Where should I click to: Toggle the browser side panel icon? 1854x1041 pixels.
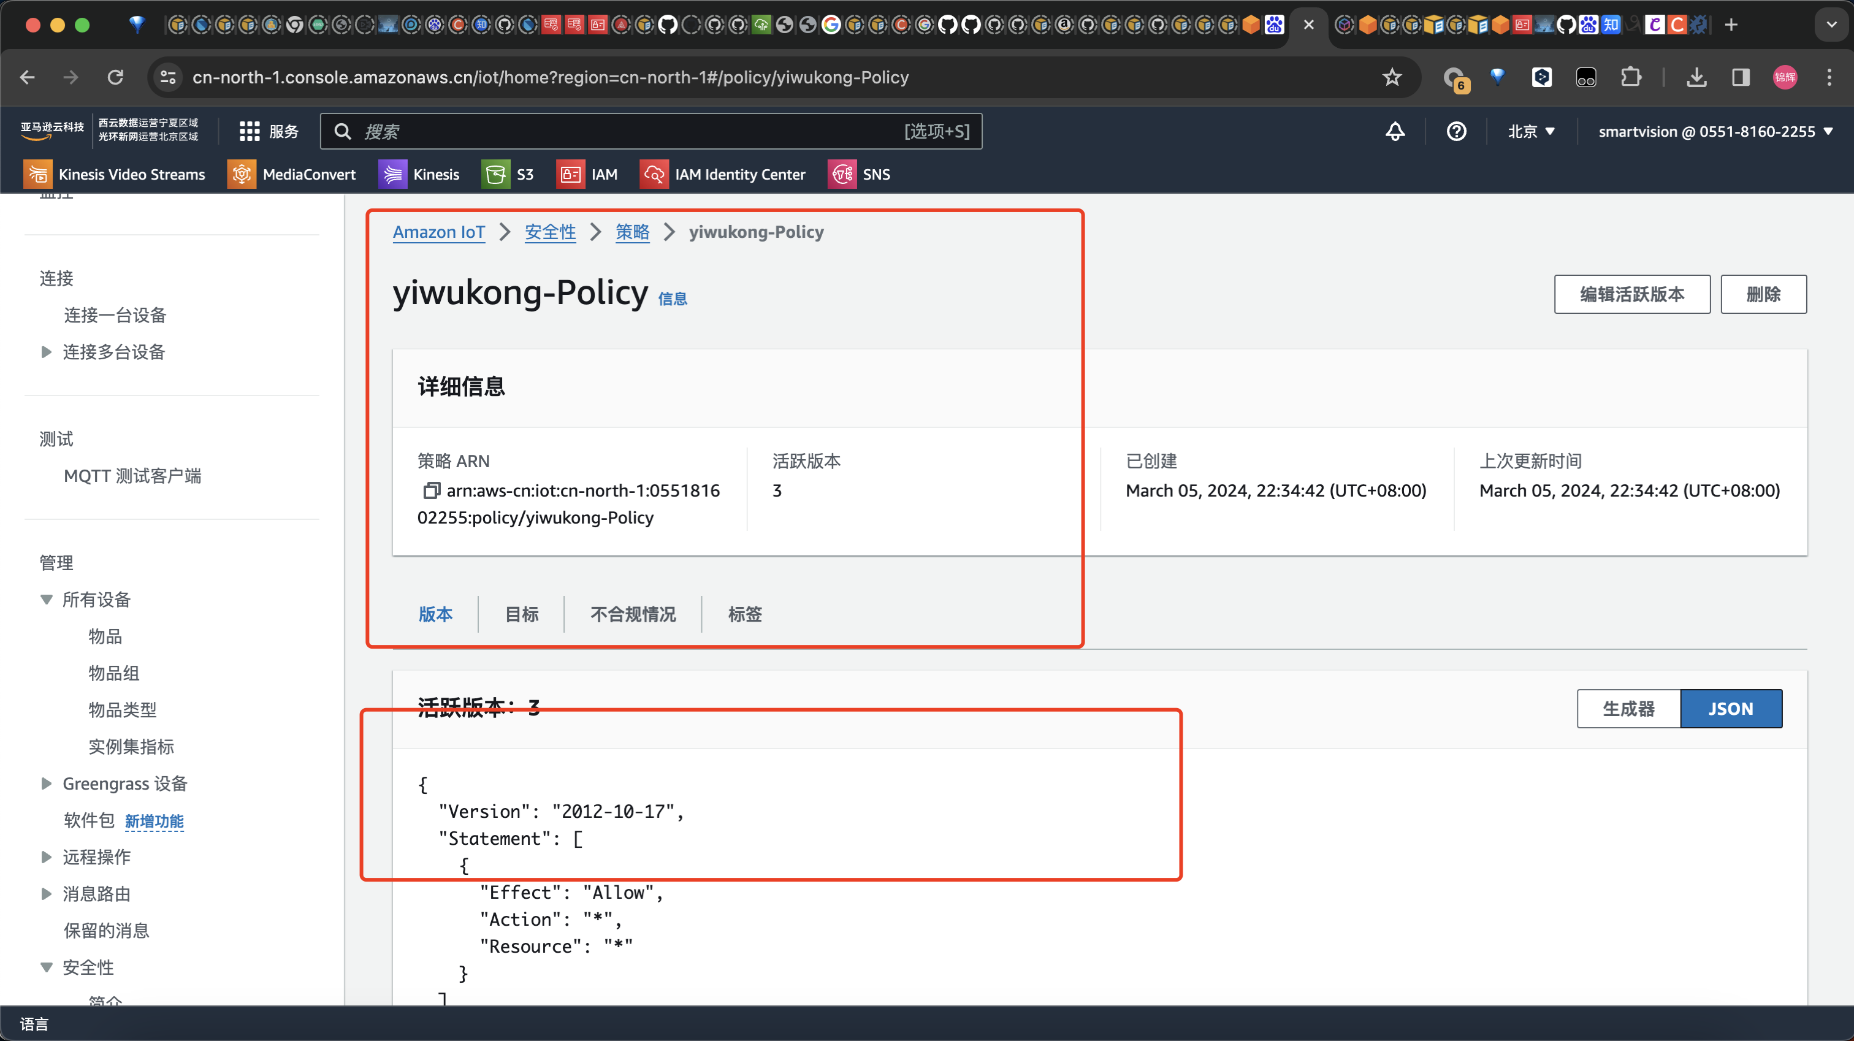click(1741, 77)
